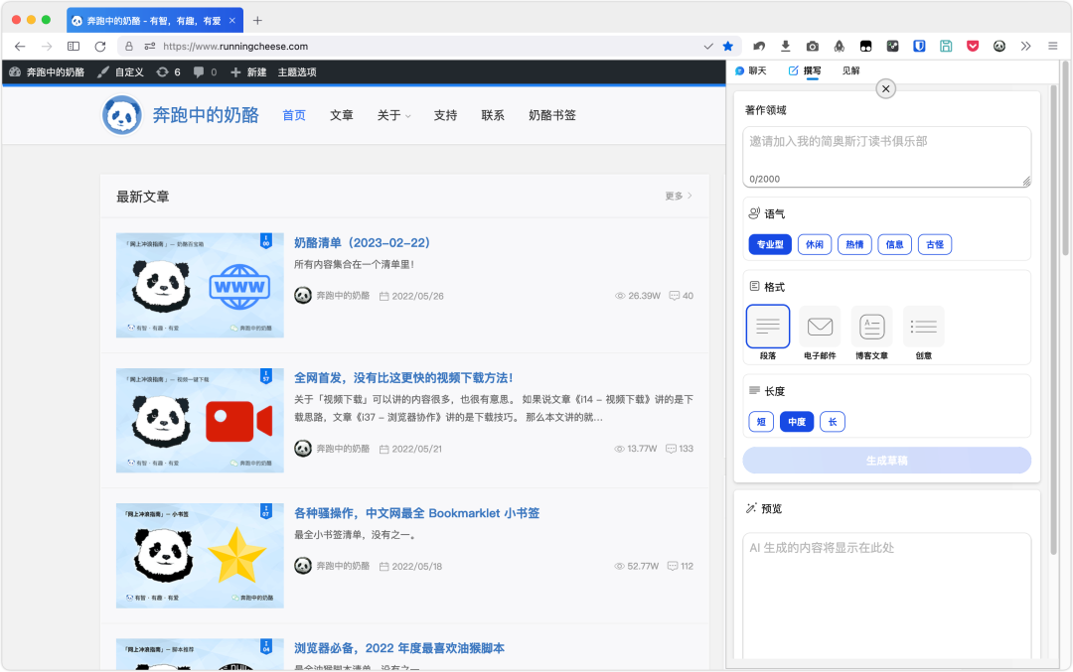Click the bookmark star in address bar
The image size is (1073, 672).
click(x=728, y=46)
